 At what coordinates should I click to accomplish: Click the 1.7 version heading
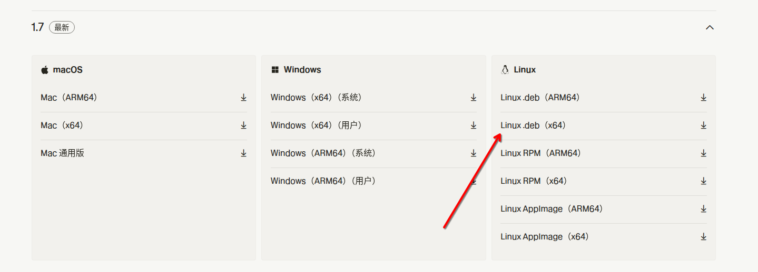[x=37, y=27]
